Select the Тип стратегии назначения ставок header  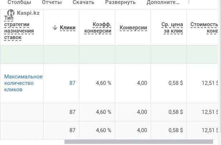point(19,28)
